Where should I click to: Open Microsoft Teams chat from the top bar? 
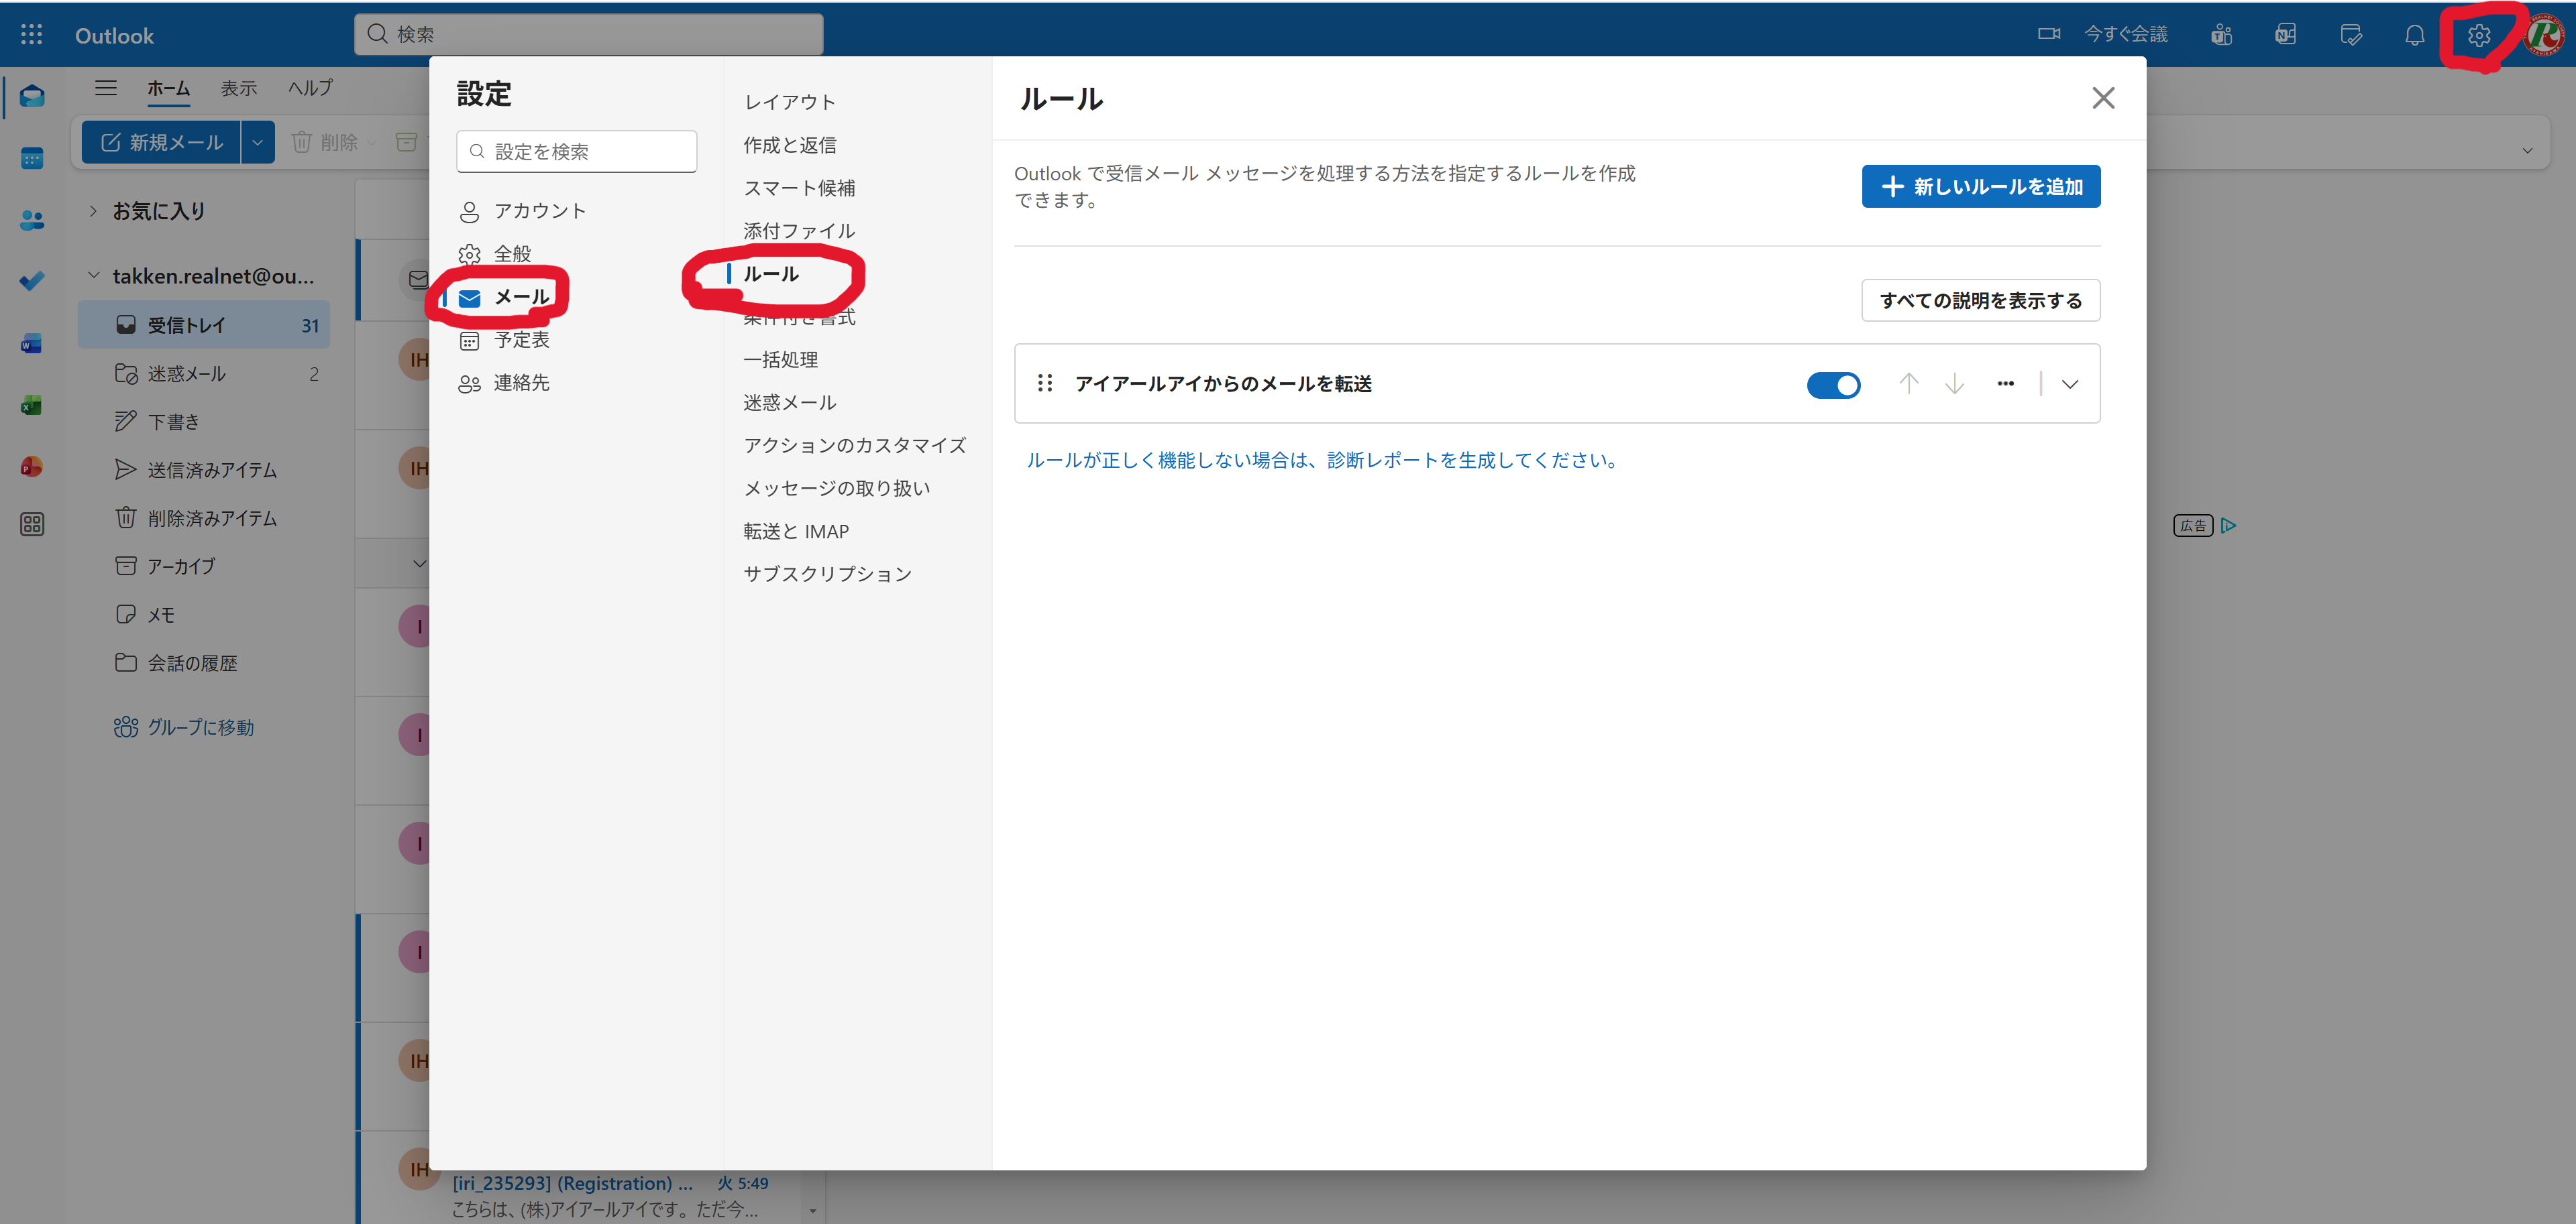pyautogui.click(x=2221, y=34)
